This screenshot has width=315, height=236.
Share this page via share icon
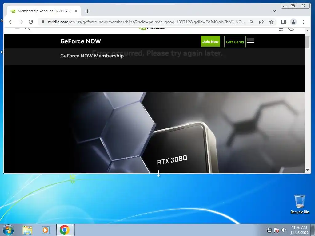(261, 22)
